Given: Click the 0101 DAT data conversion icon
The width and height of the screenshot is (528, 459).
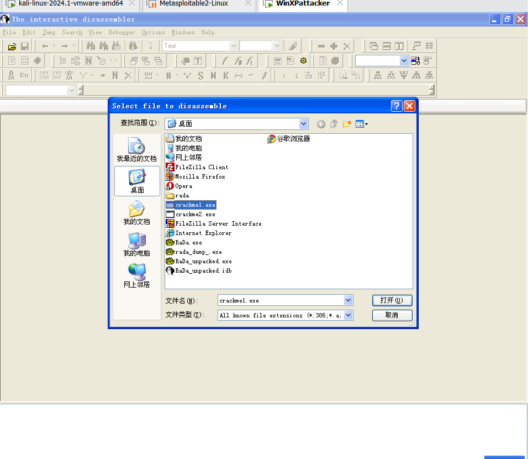Looking at the screenshot, I should [57, 75].
